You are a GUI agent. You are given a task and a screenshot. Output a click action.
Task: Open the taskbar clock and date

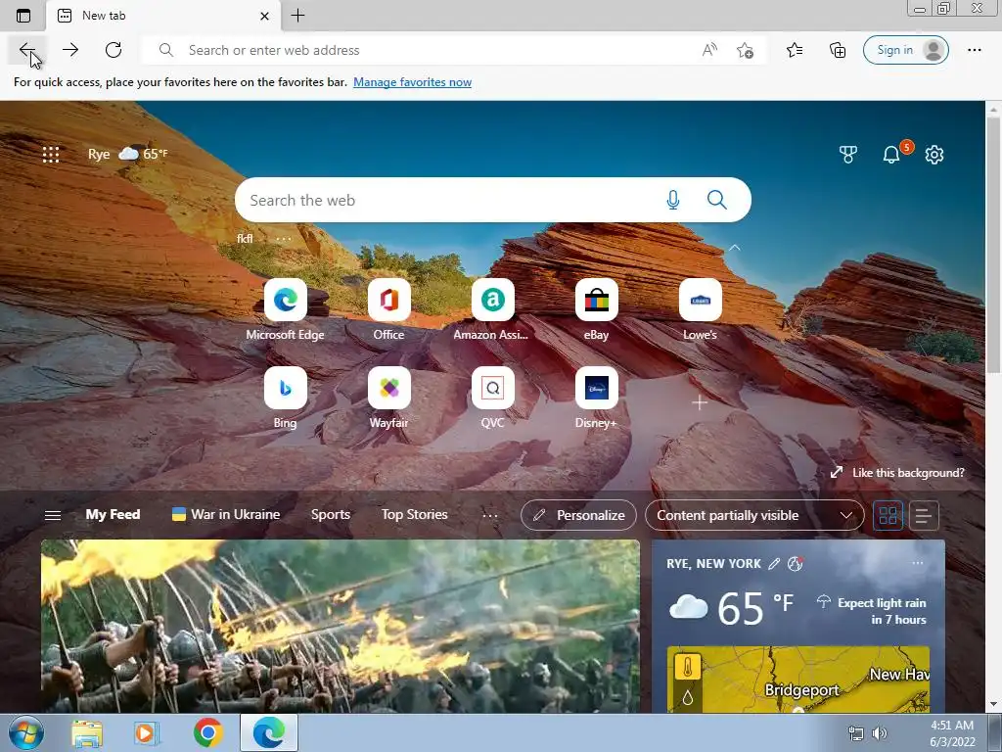click(952, 733)
